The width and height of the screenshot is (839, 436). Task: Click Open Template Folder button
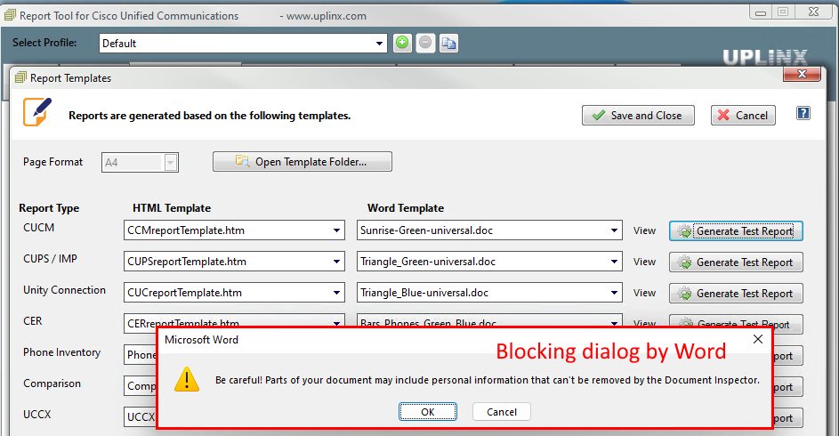303,162
